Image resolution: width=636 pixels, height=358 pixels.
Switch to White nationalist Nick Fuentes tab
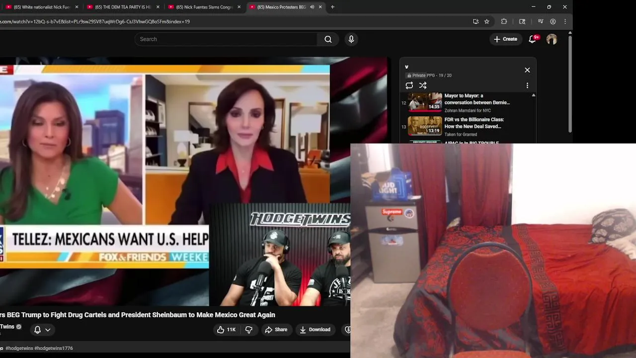[42, 7]
